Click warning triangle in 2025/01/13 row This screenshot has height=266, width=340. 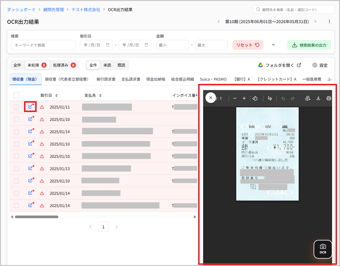(x=42, y=169)
